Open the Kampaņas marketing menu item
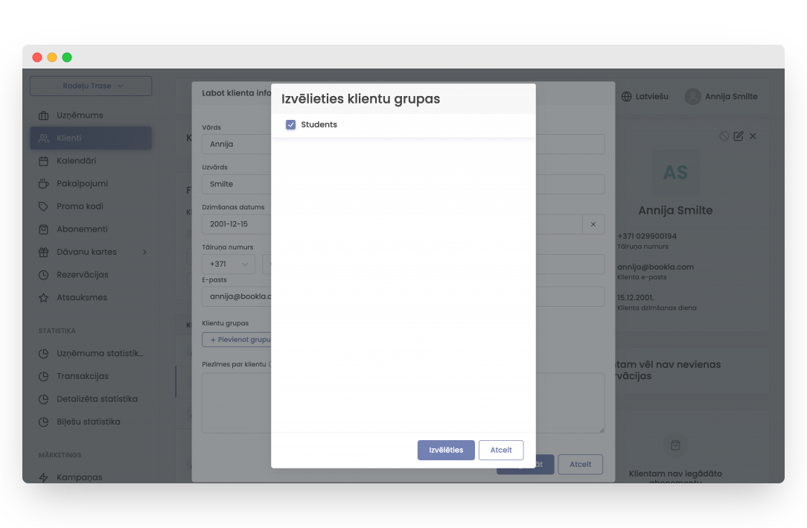Viewport: 807px width, 528px height. 80,477
